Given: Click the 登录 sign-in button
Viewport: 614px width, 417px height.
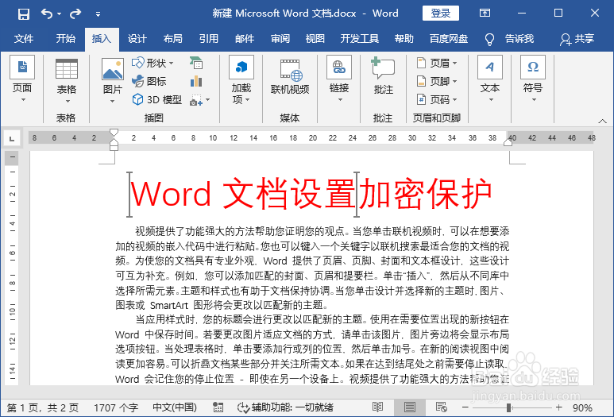Looking at the screenshot, I should click(x=441, y=14).
